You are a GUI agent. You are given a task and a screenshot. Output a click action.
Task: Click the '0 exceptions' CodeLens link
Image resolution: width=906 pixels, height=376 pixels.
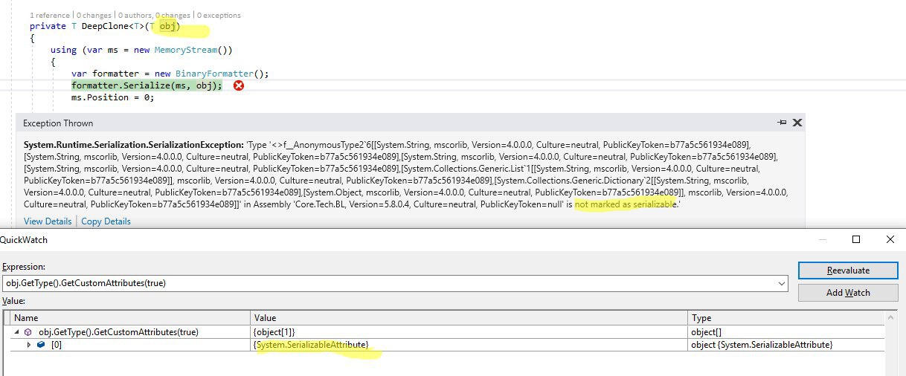[219, 15]
